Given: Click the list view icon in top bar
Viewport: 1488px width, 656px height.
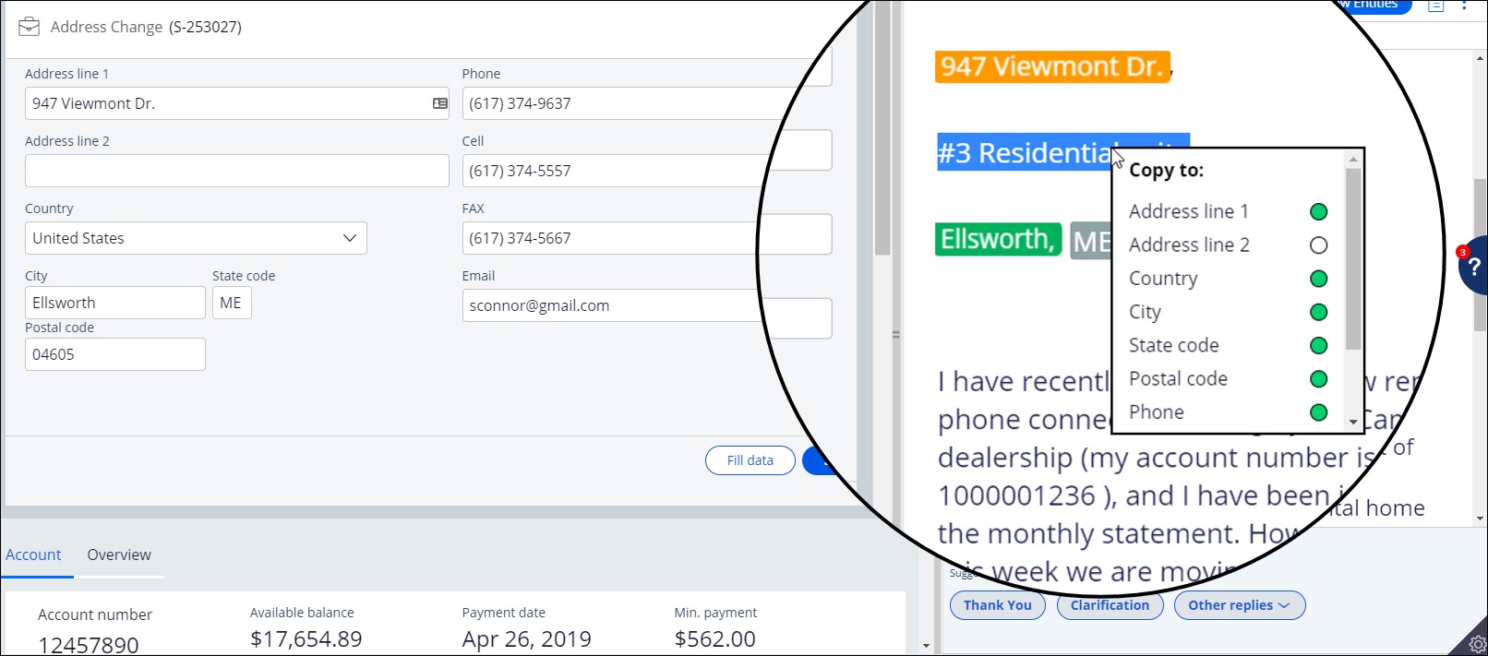Looking at the screenshot, I should 1436,6.
